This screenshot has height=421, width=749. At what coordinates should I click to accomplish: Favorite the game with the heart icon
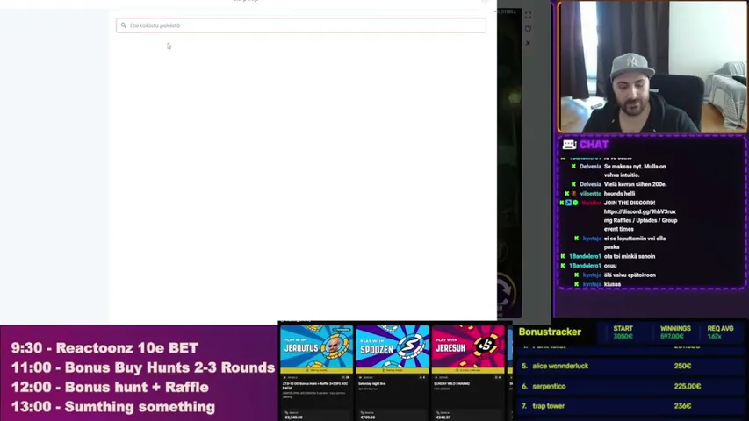(528, 29)
